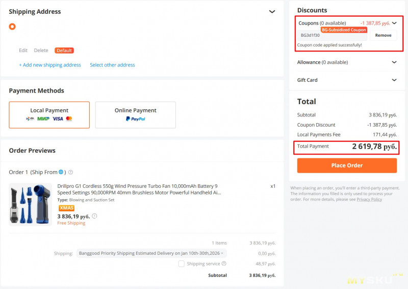Open the Banggood Priority Shipping dropdown

[151, 253]
